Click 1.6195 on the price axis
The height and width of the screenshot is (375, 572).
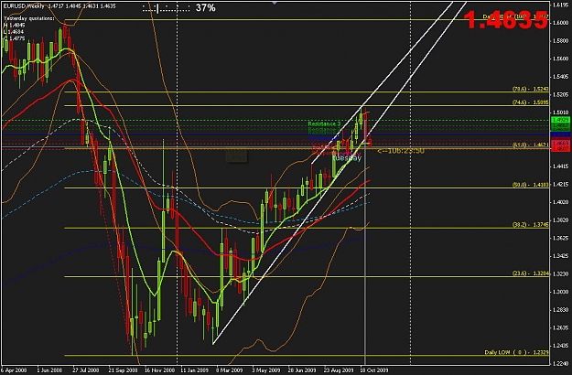pos(562,5)
